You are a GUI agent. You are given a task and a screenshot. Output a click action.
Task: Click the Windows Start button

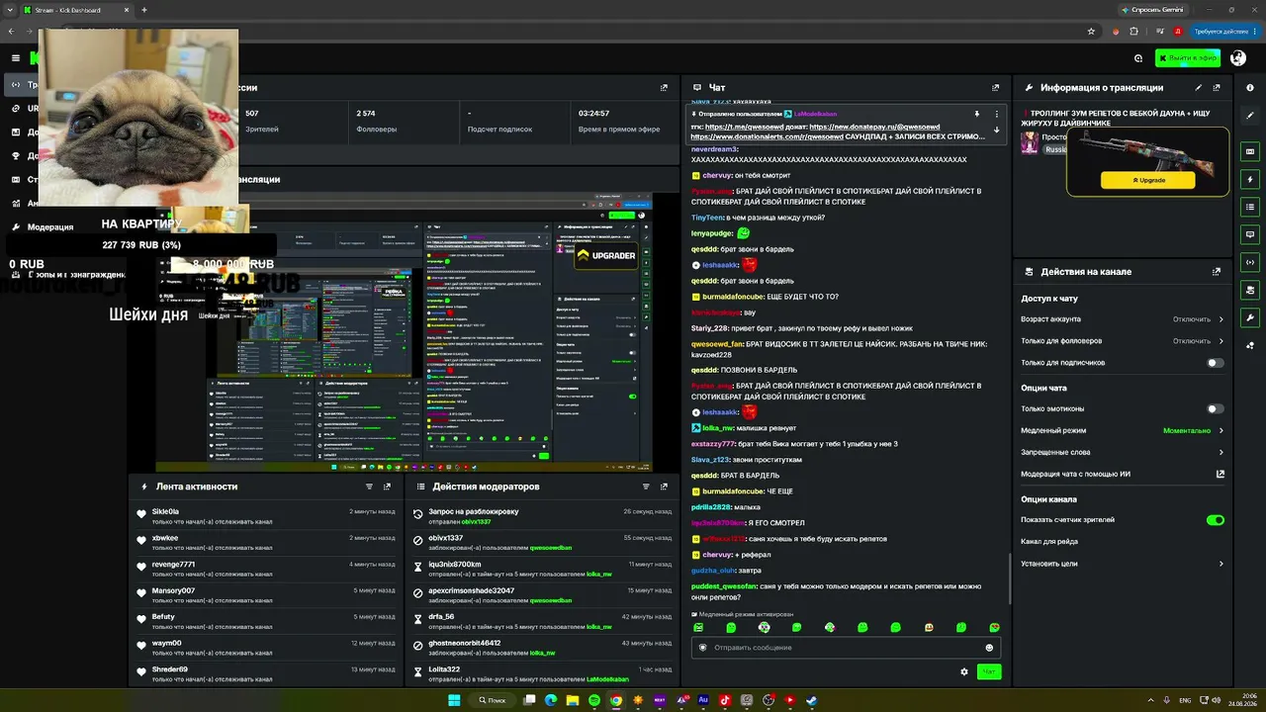454,700
